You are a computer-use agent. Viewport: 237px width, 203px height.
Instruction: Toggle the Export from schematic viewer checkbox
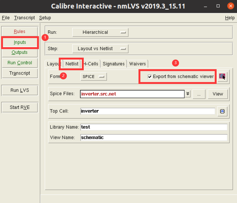[x=150, y=76]
